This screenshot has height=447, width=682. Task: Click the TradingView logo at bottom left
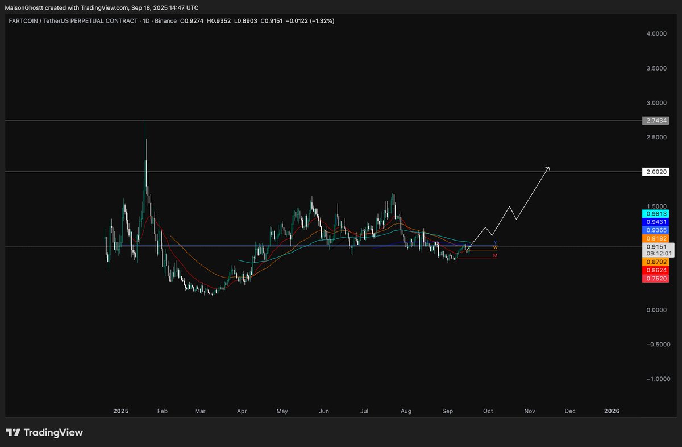(x=44, y=433)
